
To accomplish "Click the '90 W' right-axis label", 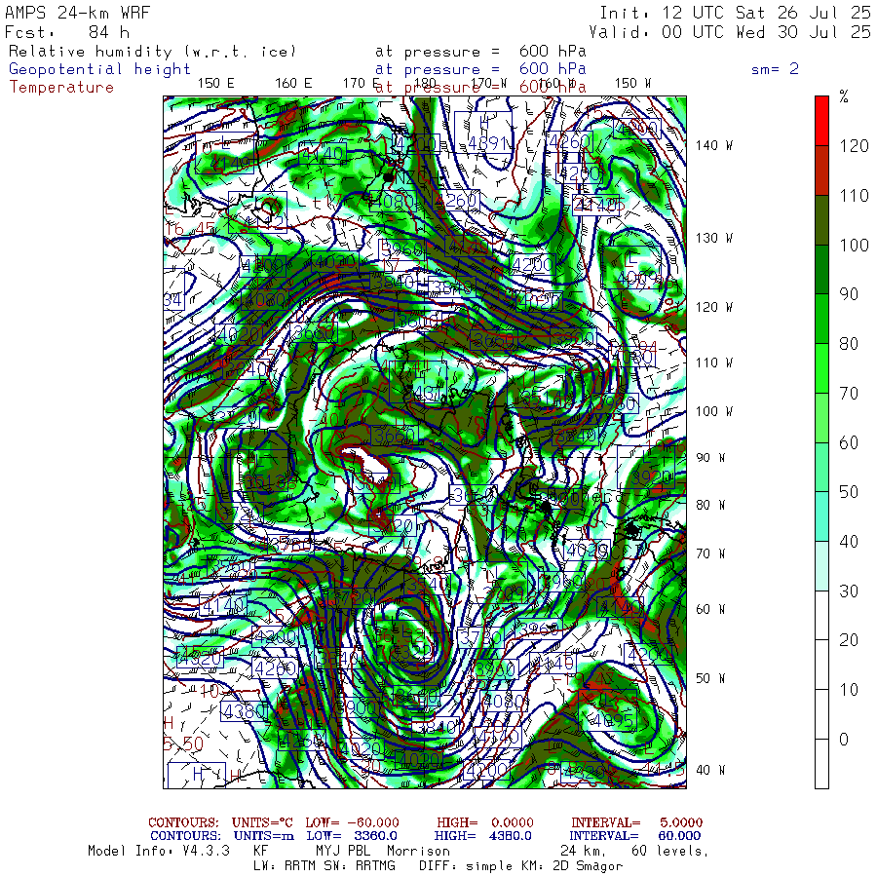I will click(710, 458).
